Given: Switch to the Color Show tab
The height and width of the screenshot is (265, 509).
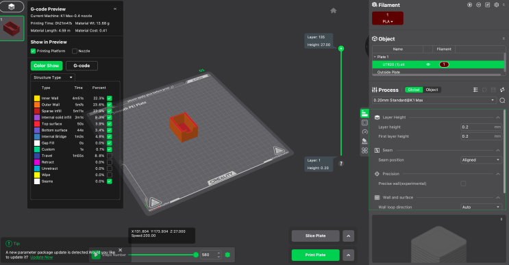Looking at the screenshot, I should 47,66.
